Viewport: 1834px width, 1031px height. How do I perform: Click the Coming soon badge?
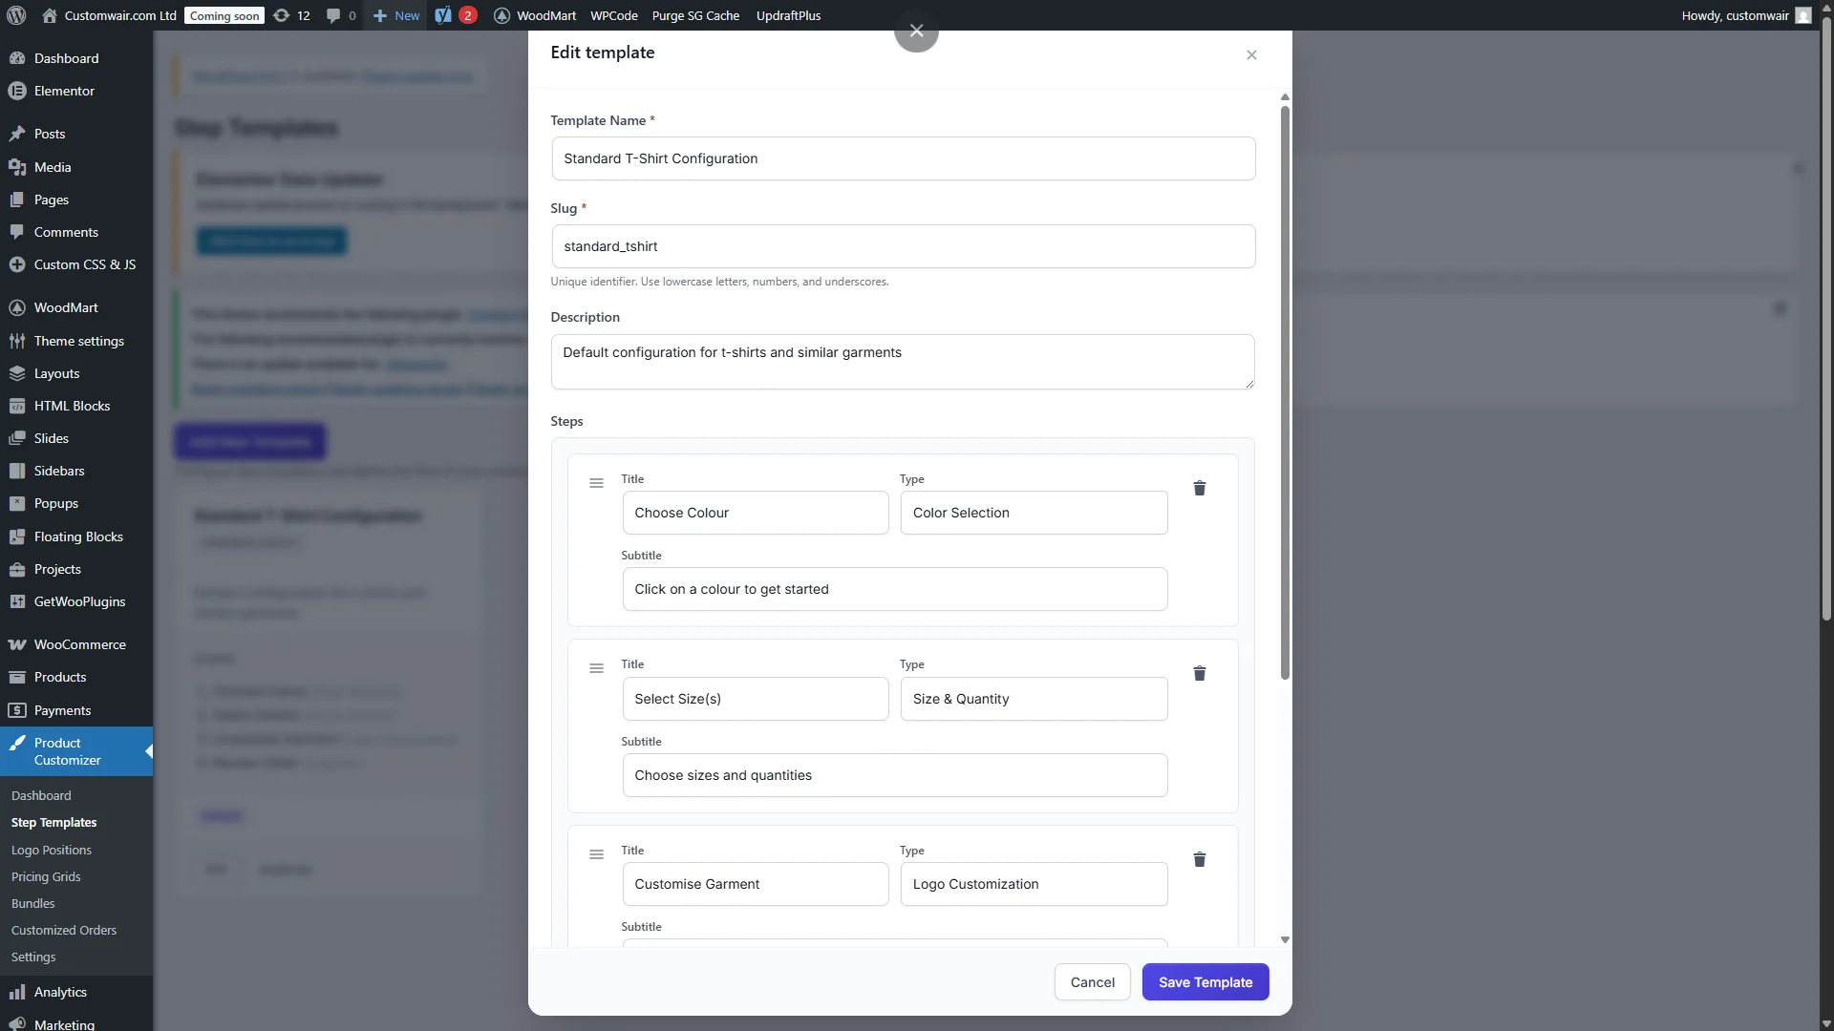[x=224, y=15]
